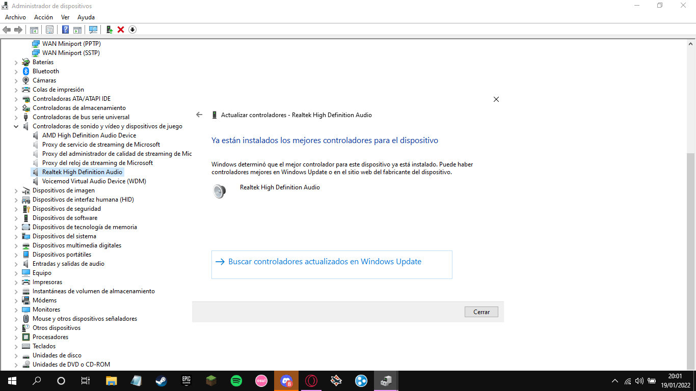The width and height of the screenshot is (696, 391).
Task: Click the red X uninstall device icon
Action: 121,30
